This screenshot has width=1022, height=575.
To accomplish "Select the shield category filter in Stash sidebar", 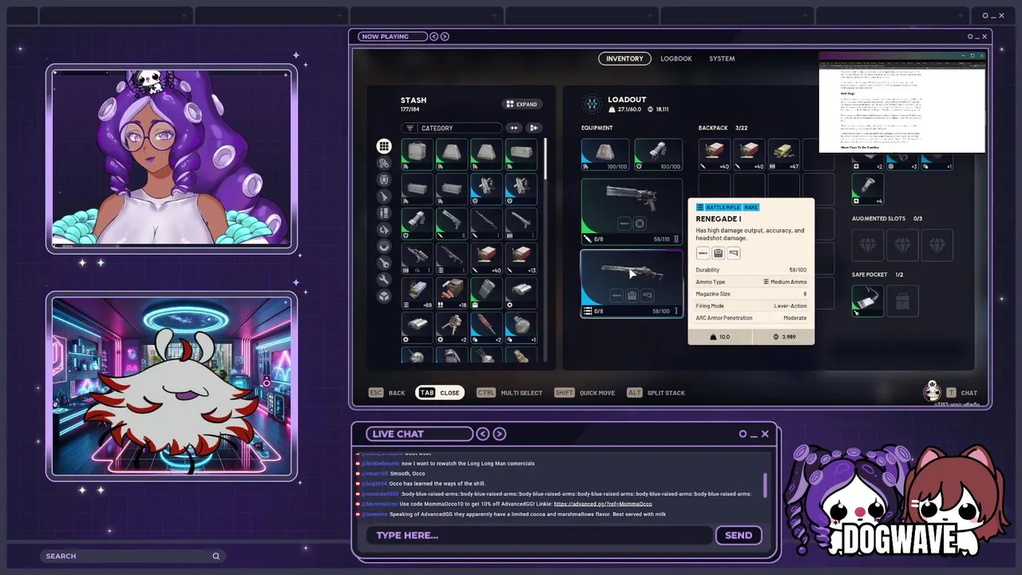I will (384, 180).
